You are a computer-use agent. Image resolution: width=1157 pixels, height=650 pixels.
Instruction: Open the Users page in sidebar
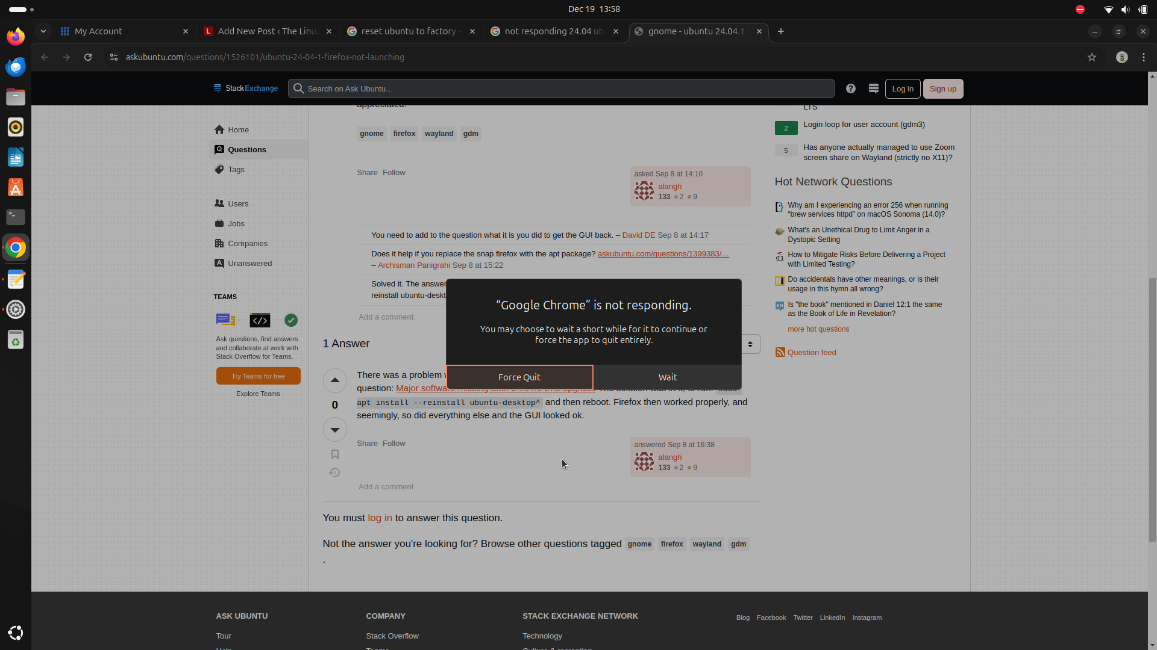259,203
